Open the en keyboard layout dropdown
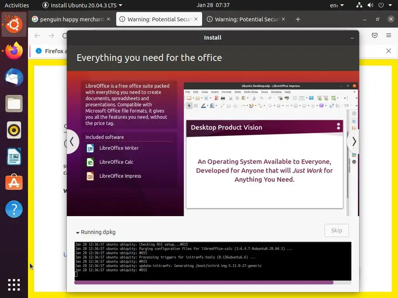 tap(337, 5)
